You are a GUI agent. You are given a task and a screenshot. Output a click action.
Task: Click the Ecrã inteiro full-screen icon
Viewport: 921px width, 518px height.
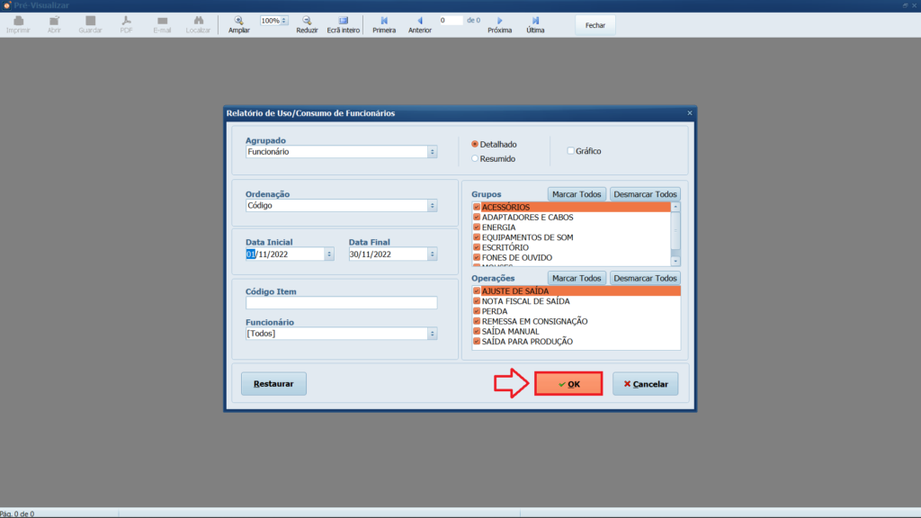click(x=343, y=20)
